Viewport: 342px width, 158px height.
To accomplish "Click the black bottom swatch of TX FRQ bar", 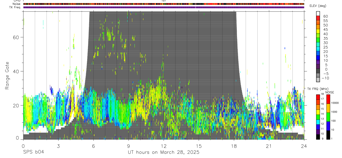I will pyautogui.click(x=318, y=137).
